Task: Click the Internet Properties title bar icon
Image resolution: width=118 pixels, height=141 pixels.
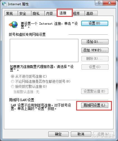Action: click(x=4, y=4)
